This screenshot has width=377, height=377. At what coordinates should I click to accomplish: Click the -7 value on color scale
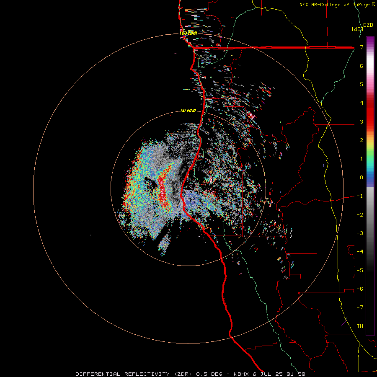(360, 307)
